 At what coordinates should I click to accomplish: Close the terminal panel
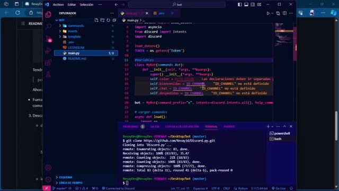click(x=291, y=126)
